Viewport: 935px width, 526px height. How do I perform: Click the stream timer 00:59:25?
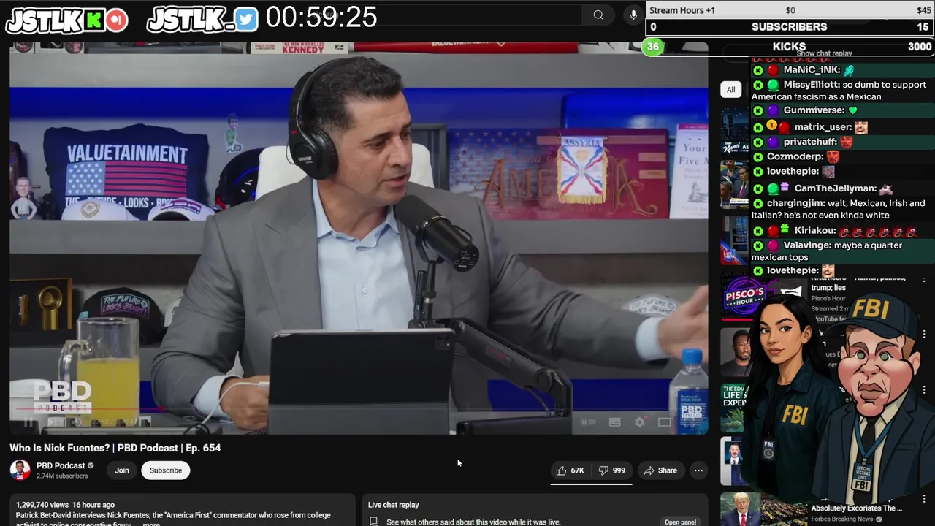point(321,17)
